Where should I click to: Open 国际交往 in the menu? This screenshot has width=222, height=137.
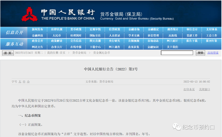(x=95, y=35)
